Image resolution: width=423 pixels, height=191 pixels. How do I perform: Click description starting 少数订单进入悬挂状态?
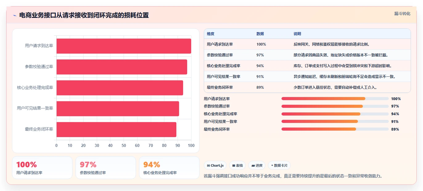(335, 87)
